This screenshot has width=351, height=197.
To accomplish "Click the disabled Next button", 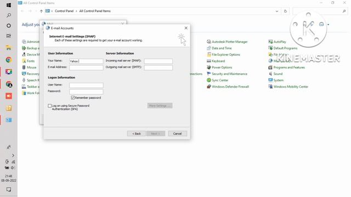I will click(156, 134).
